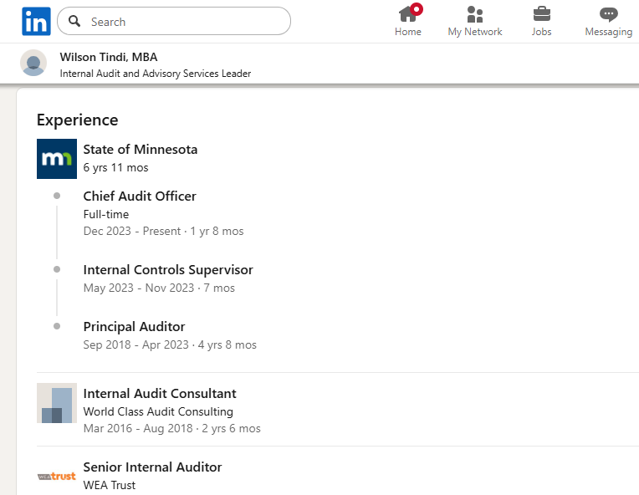639x495 pixels.
Task: Open Home via the house icon
Action: [407, 14]
